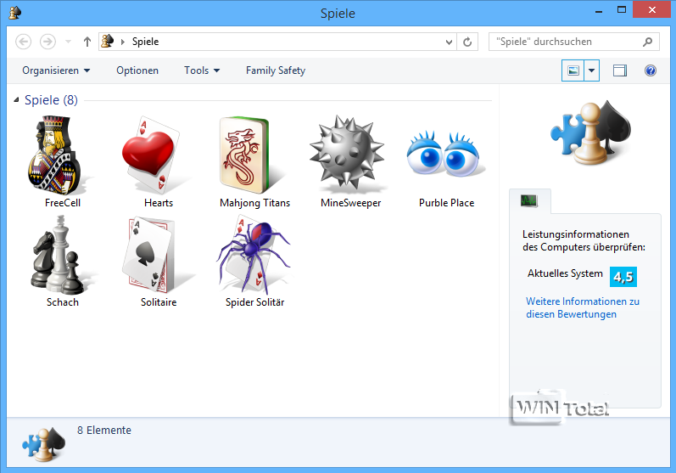The image size is (676, 473).
Task: Click the 8 Elemente status text
Action: (x=103, y=431)
